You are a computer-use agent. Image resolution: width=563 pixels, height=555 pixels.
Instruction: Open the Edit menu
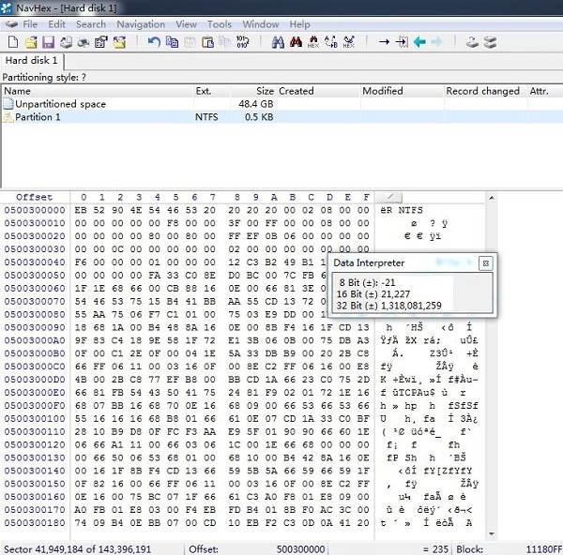coord(56,24)
